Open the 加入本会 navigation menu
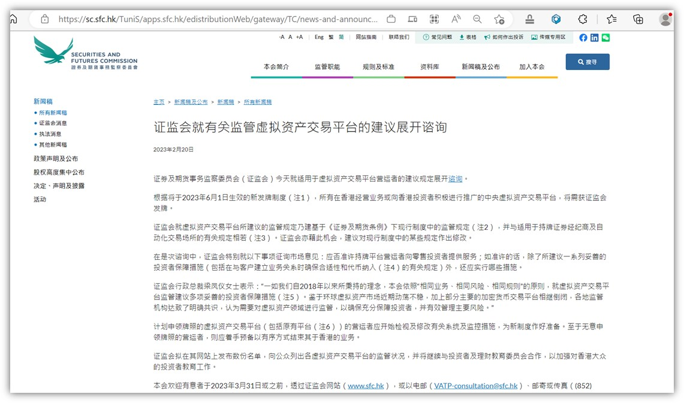 pos(532,66)
